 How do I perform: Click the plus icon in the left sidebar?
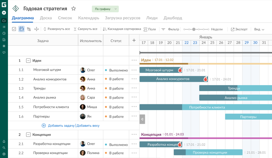pyautogui.click(x=4, y=13)
